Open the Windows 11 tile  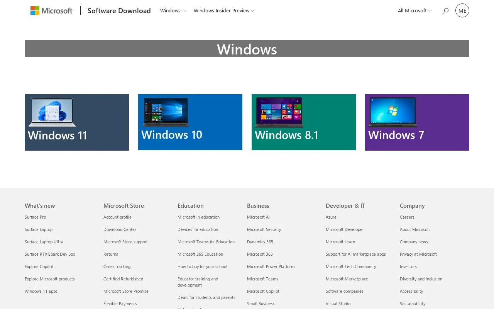pos(77,122)
